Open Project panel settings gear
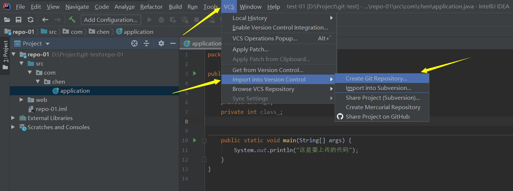The width and height of the screenshot is (513, 191). click(x=161, y=43)
